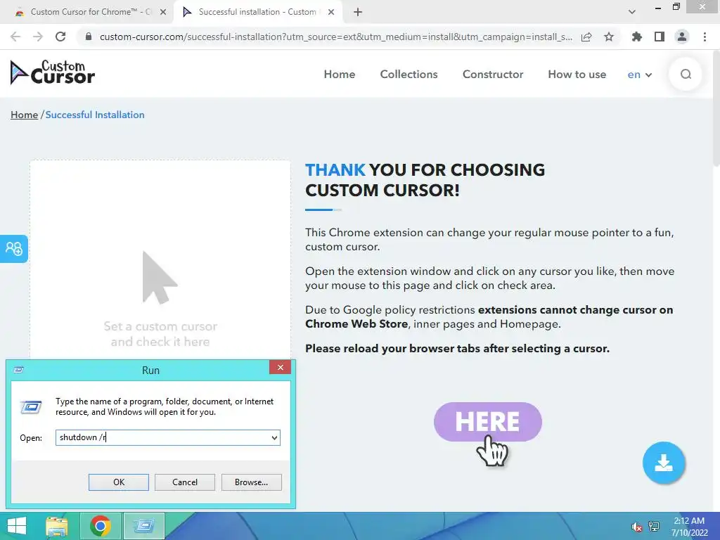This screenshot has width=720, height=540.
Task: Open the tab search chevron
Action: point(632,12)
